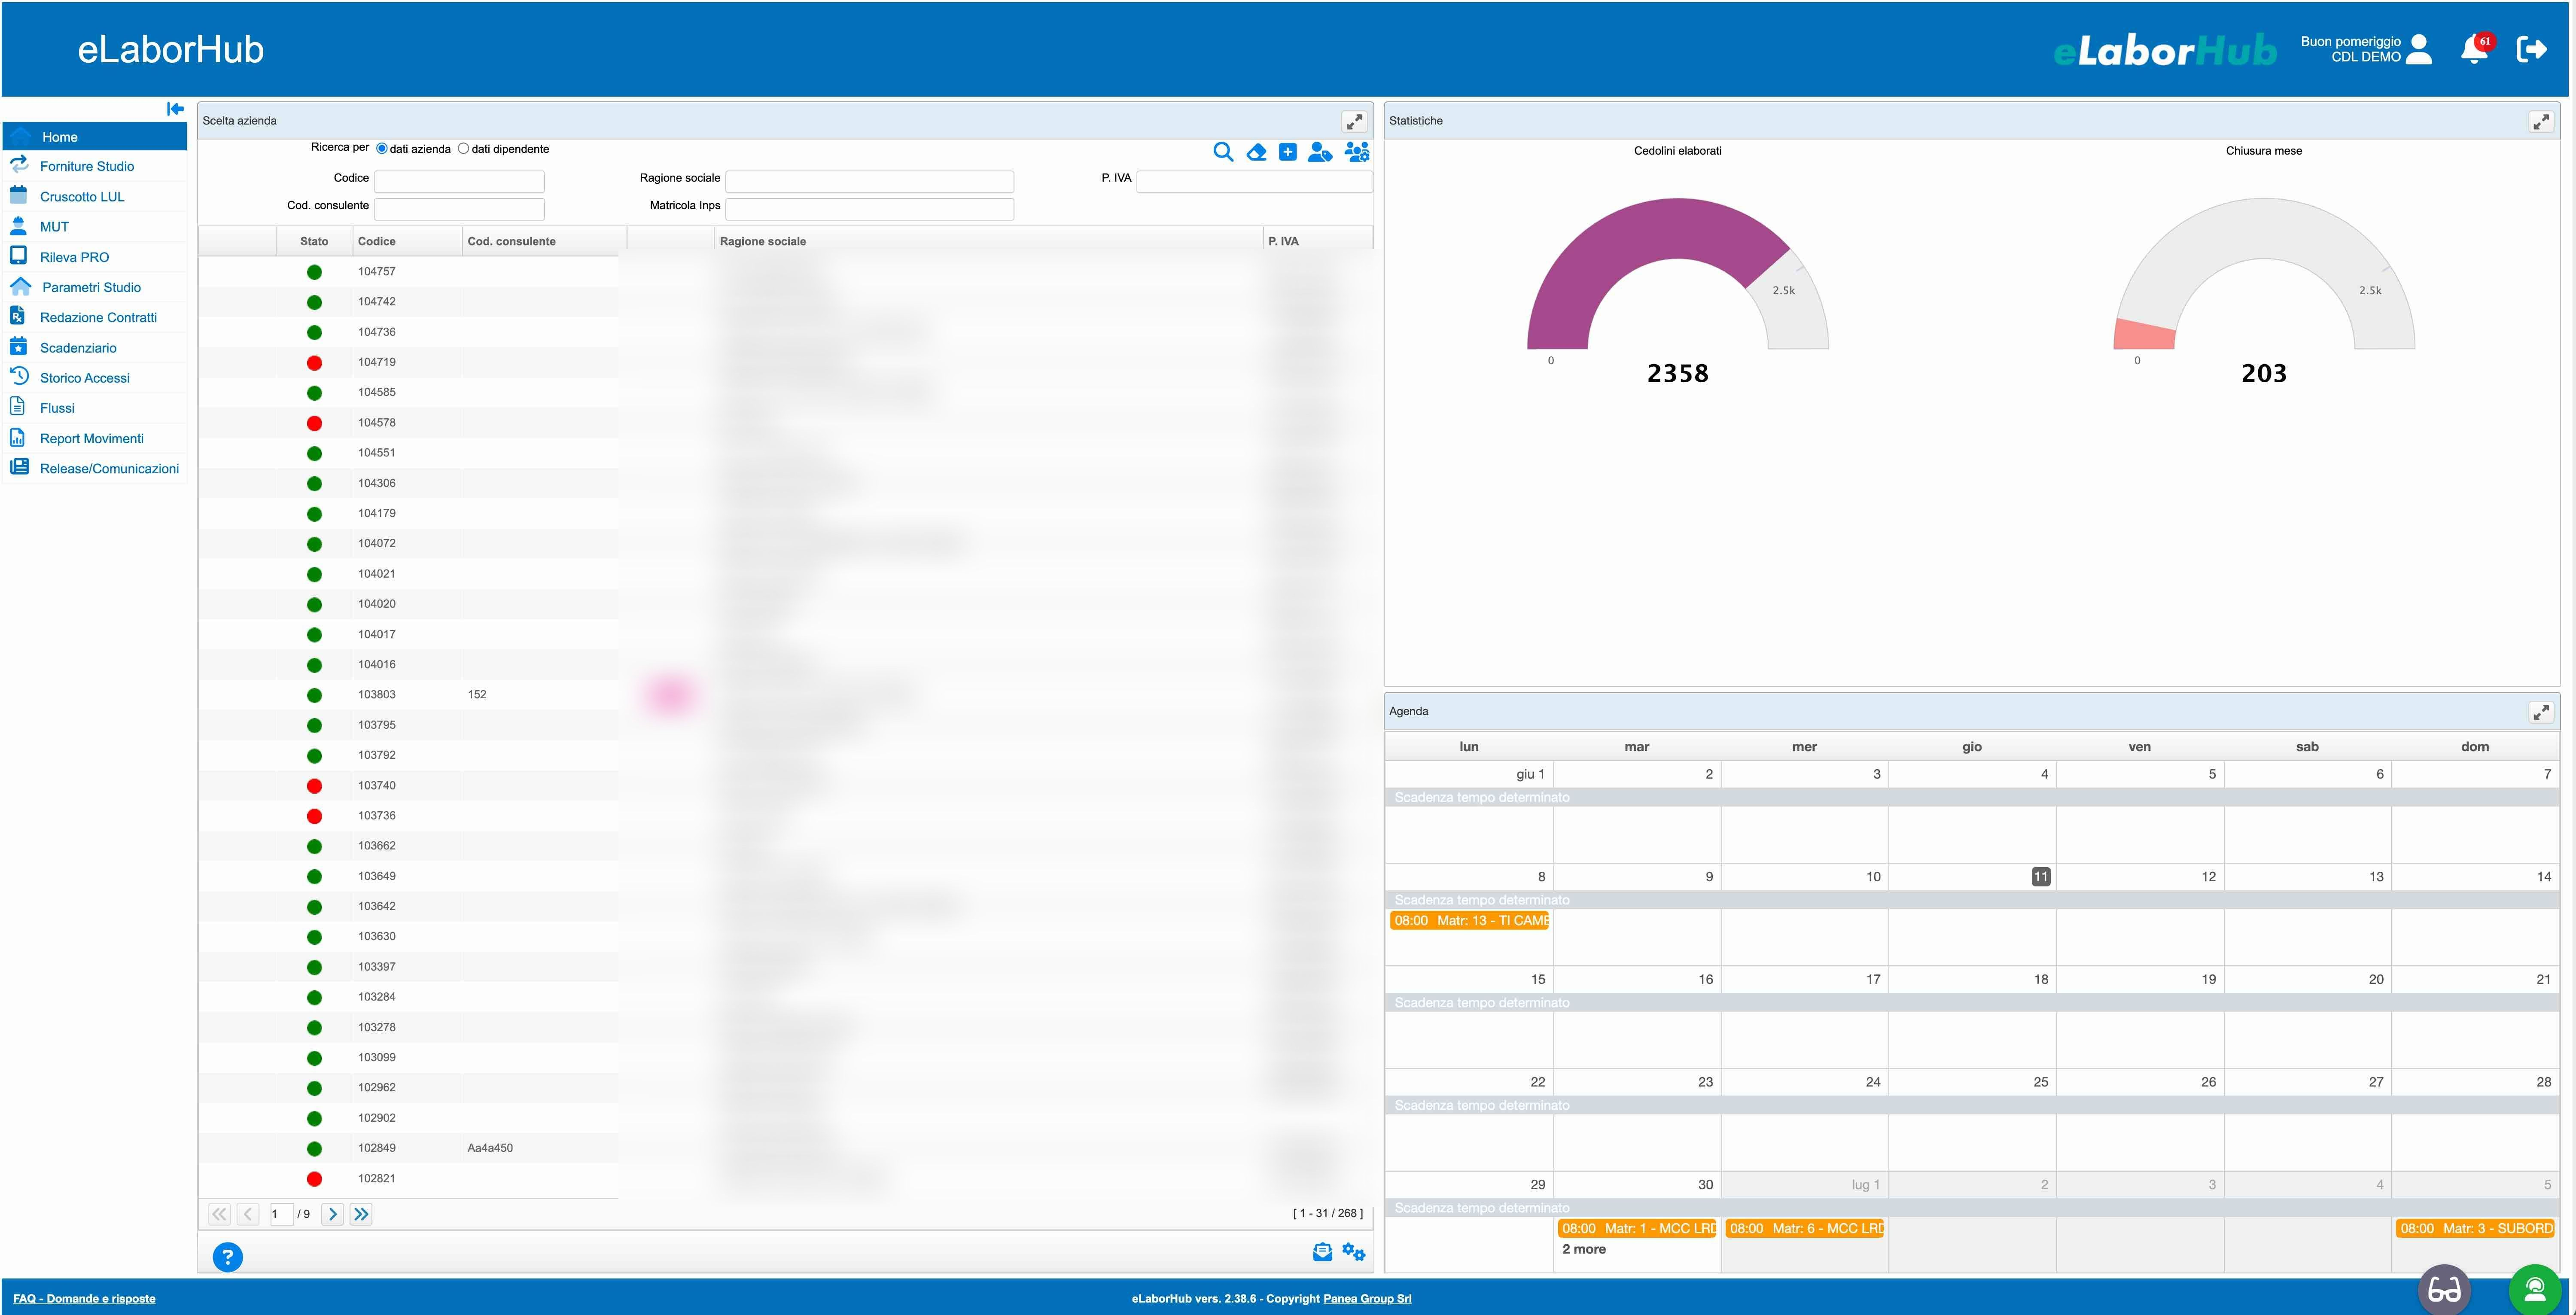The width and height of the screenshot is (2576, 1315).
Task: Select the 'dati dipendente' search radio
Action: point(463,149)
